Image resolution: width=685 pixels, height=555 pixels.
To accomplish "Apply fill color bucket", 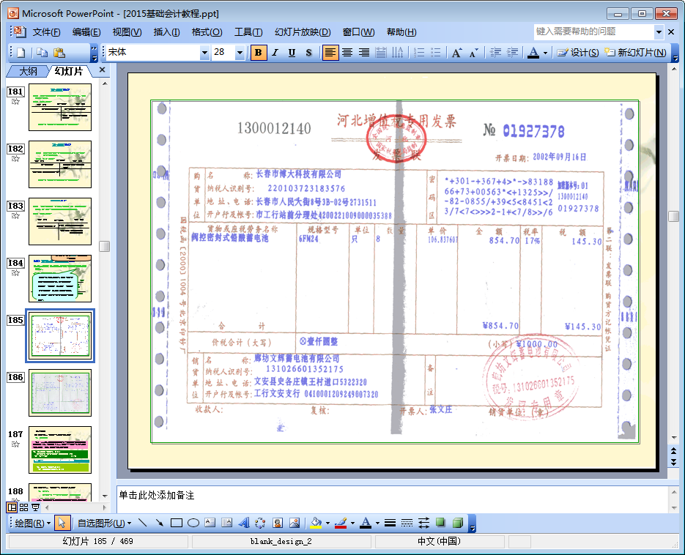I will [316, 523].
